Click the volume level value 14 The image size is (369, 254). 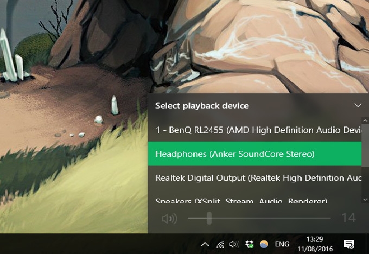(348, 218)
